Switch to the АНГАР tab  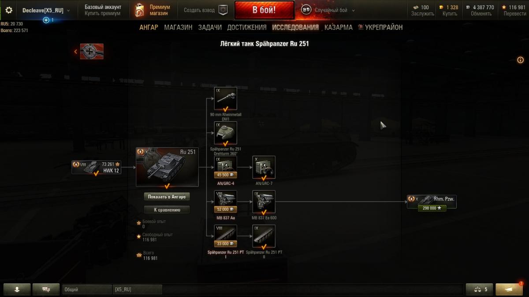(149, 27)
